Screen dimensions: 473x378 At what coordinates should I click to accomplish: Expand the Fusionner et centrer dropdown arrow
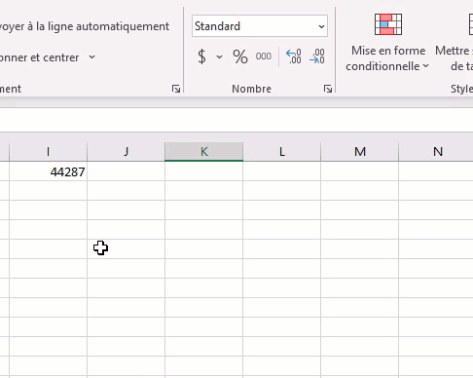92,57
